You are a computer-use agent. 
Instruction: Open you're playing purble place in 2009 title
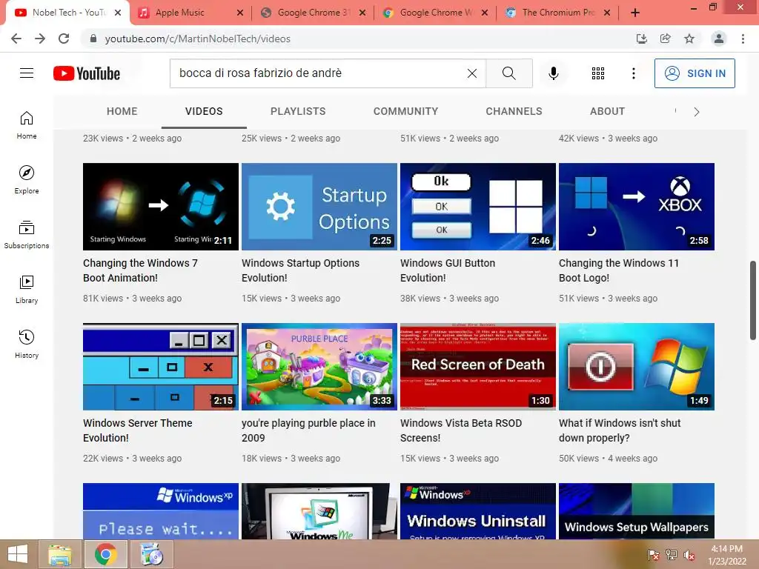[x=308, y=430]
